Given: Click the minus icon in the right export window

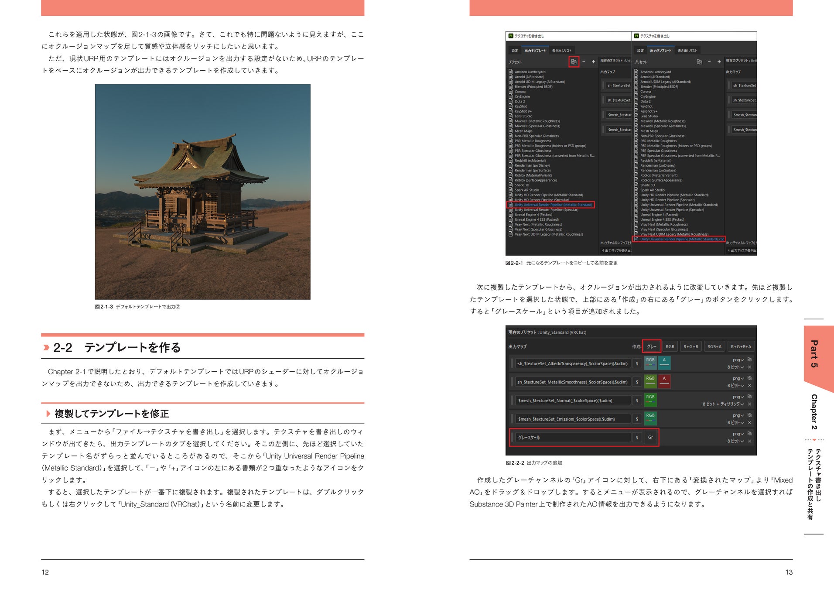Looking at the screenshot, I should 709,62.
